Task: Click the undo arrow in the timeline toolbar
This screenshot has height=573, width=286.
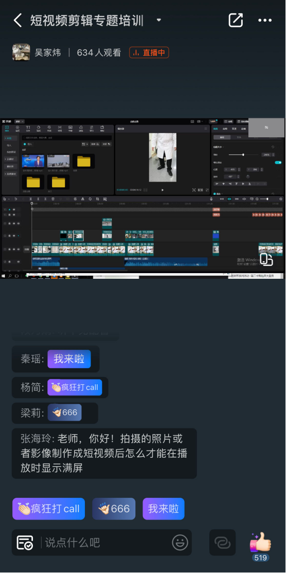Action: [x=16, y=199]
